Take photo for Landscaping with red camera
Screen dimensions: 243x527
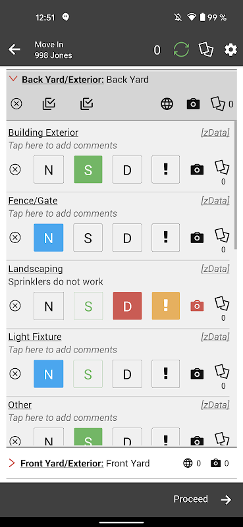pyautogui.click(x=197, y=306)
